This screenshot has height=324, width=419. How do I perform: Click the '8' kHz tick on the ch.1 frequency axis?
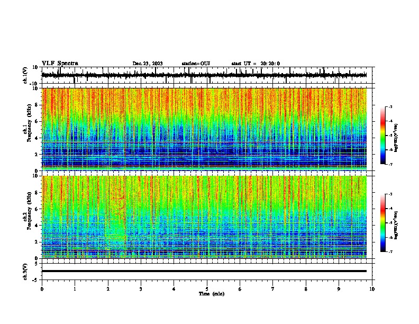click(37, 105)
